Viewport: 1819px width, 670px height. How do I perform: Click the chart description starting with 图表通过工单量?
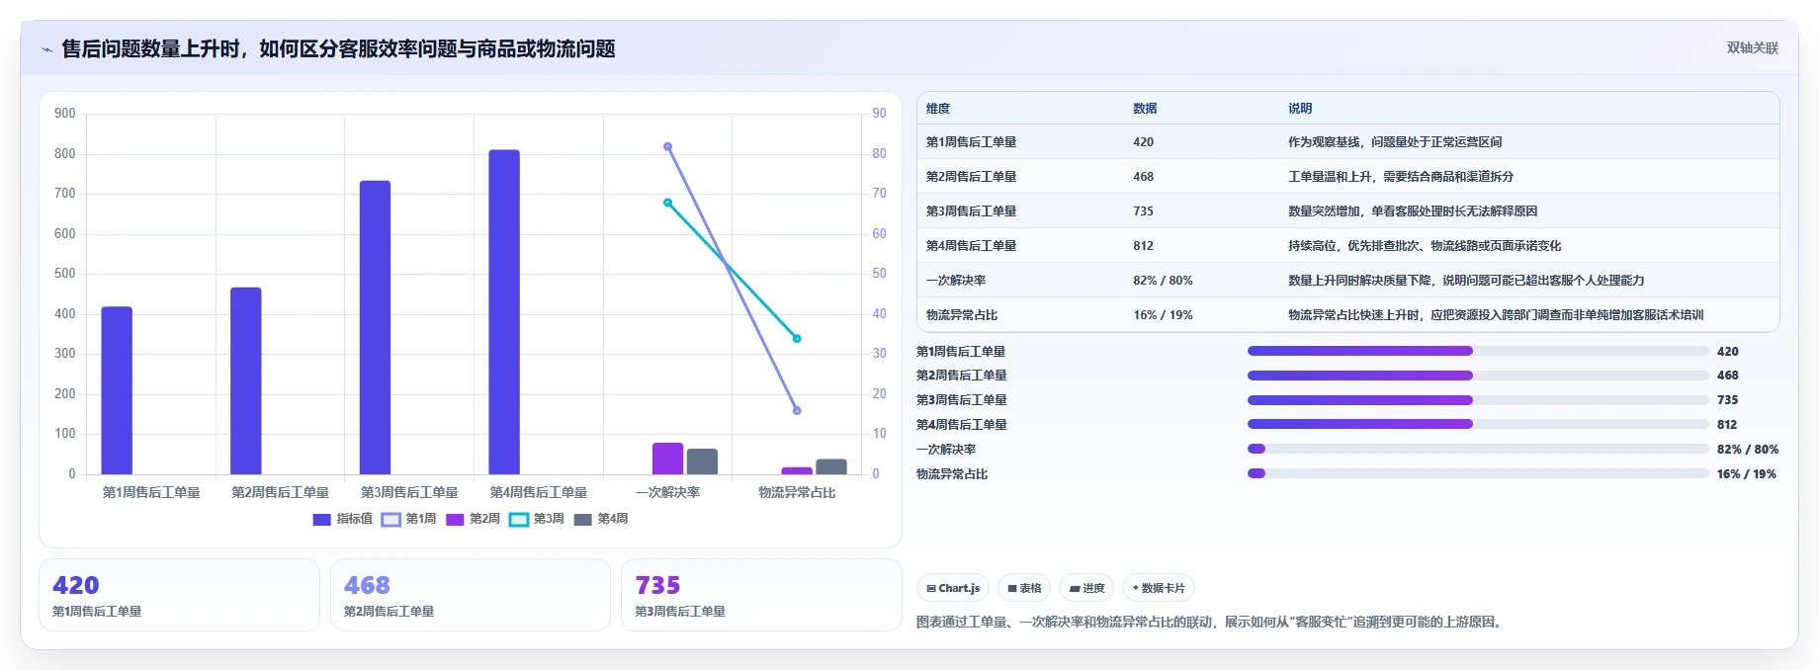coord(1211,623)
